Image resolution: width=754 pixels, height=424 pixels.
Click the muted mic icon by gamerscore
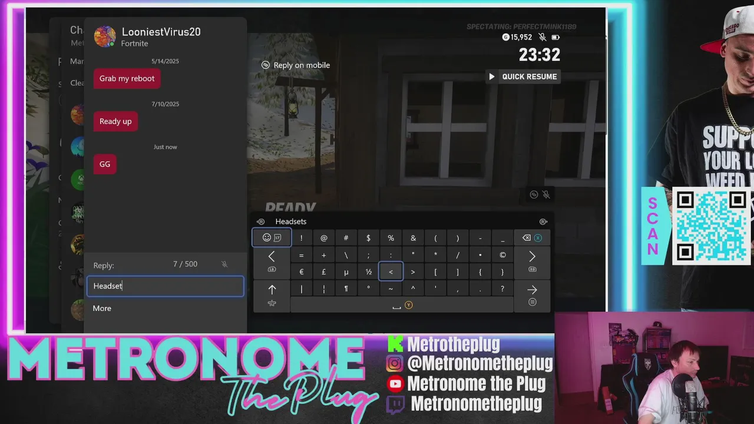point(542,37)
